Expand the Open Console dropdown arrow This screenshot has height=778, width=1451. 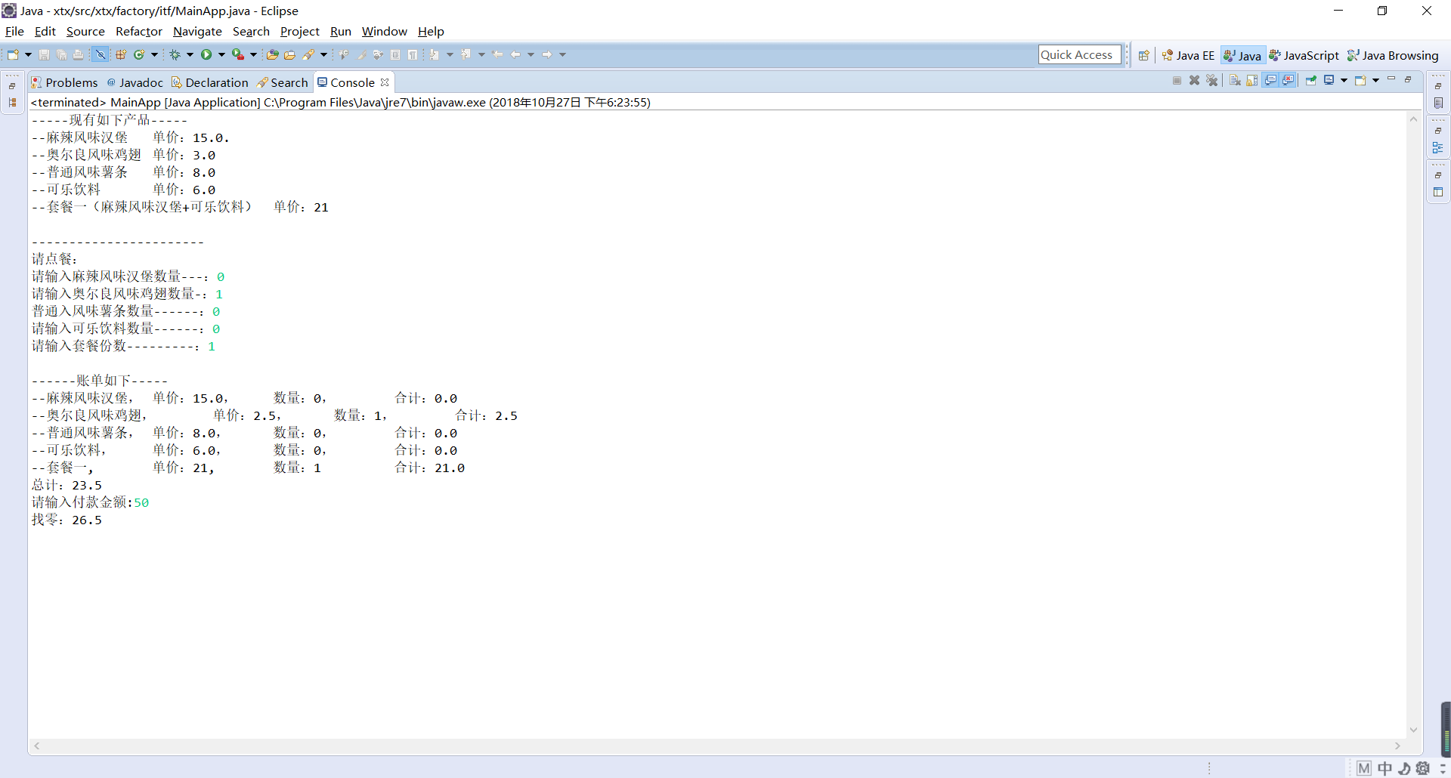pos(1376,80)
